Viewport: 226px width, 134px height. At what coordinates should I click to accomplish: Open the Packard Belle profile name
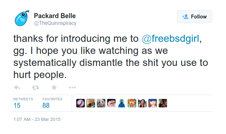coord(55,16)
